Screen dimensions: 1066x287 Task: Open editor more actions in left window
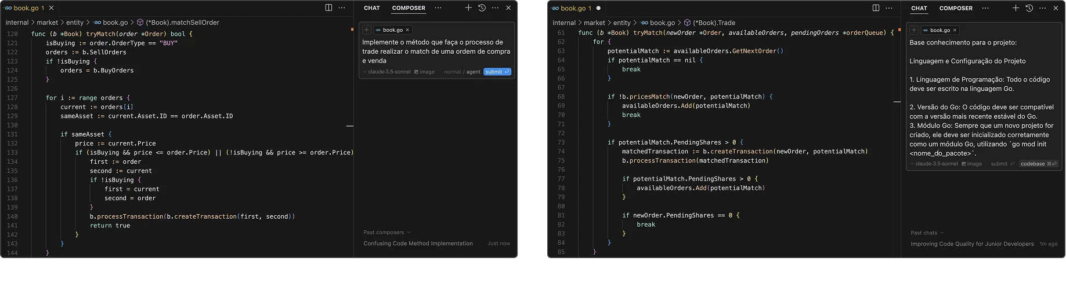pyautogui.click(x=342, y=8)
